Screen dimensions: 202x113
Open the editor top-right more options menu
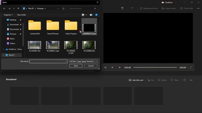click(x=198, y=8)
